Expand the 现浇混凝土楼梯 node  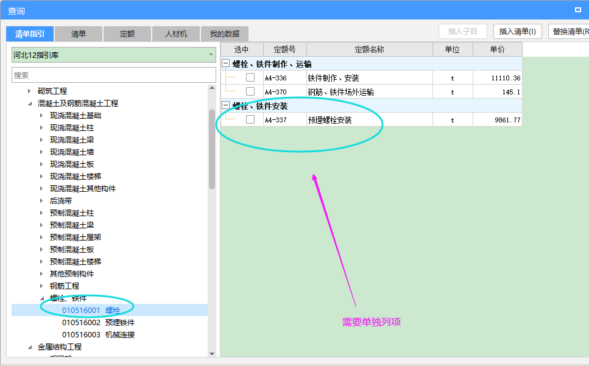[x=41, y=176]
